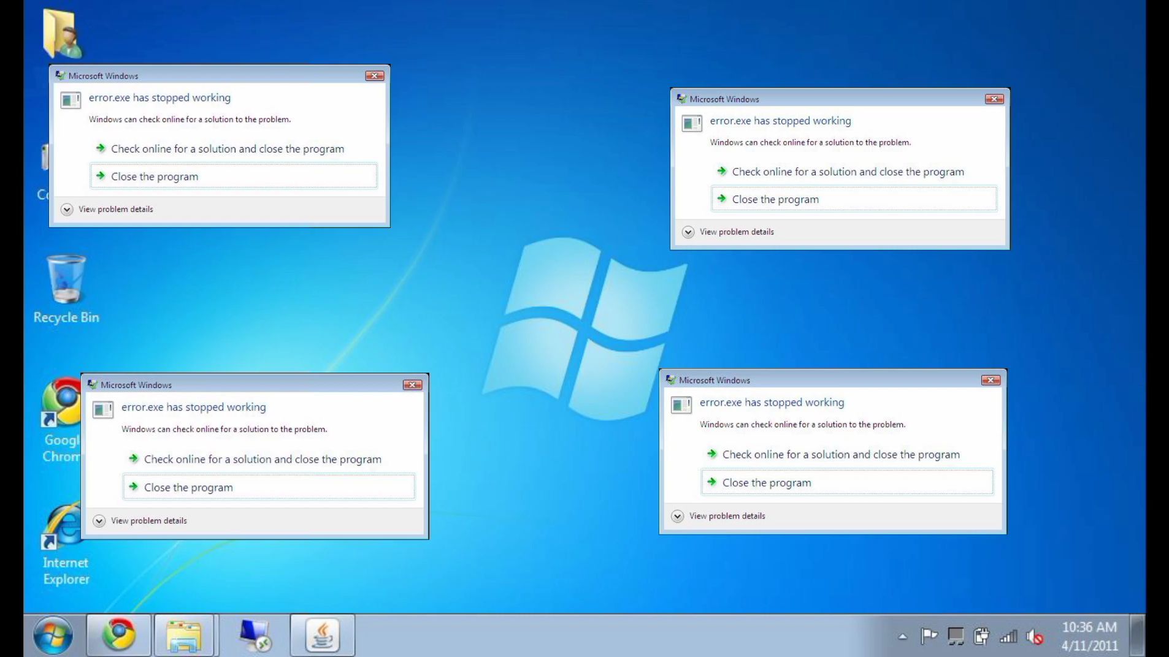This screenshot has height=657, width=1169.
Task: Expand View problem details in lower-right dialog
Action: pyautogui.click(x=718, y=517)
